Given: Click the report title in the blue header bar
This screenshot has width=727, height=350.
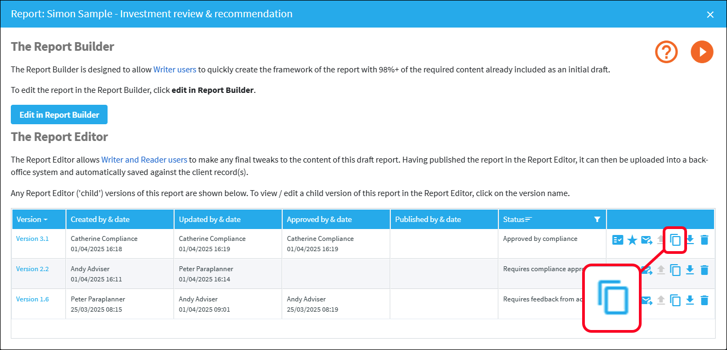Looking at the screenshot, I should tap(152, 14).
